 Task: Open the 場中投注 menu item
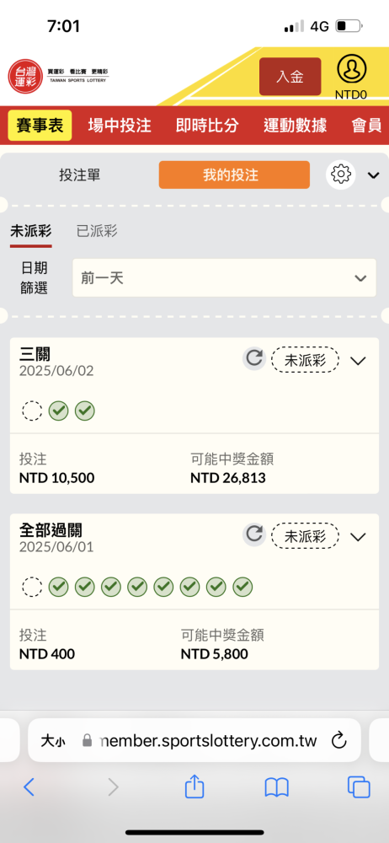click(120, 126)
